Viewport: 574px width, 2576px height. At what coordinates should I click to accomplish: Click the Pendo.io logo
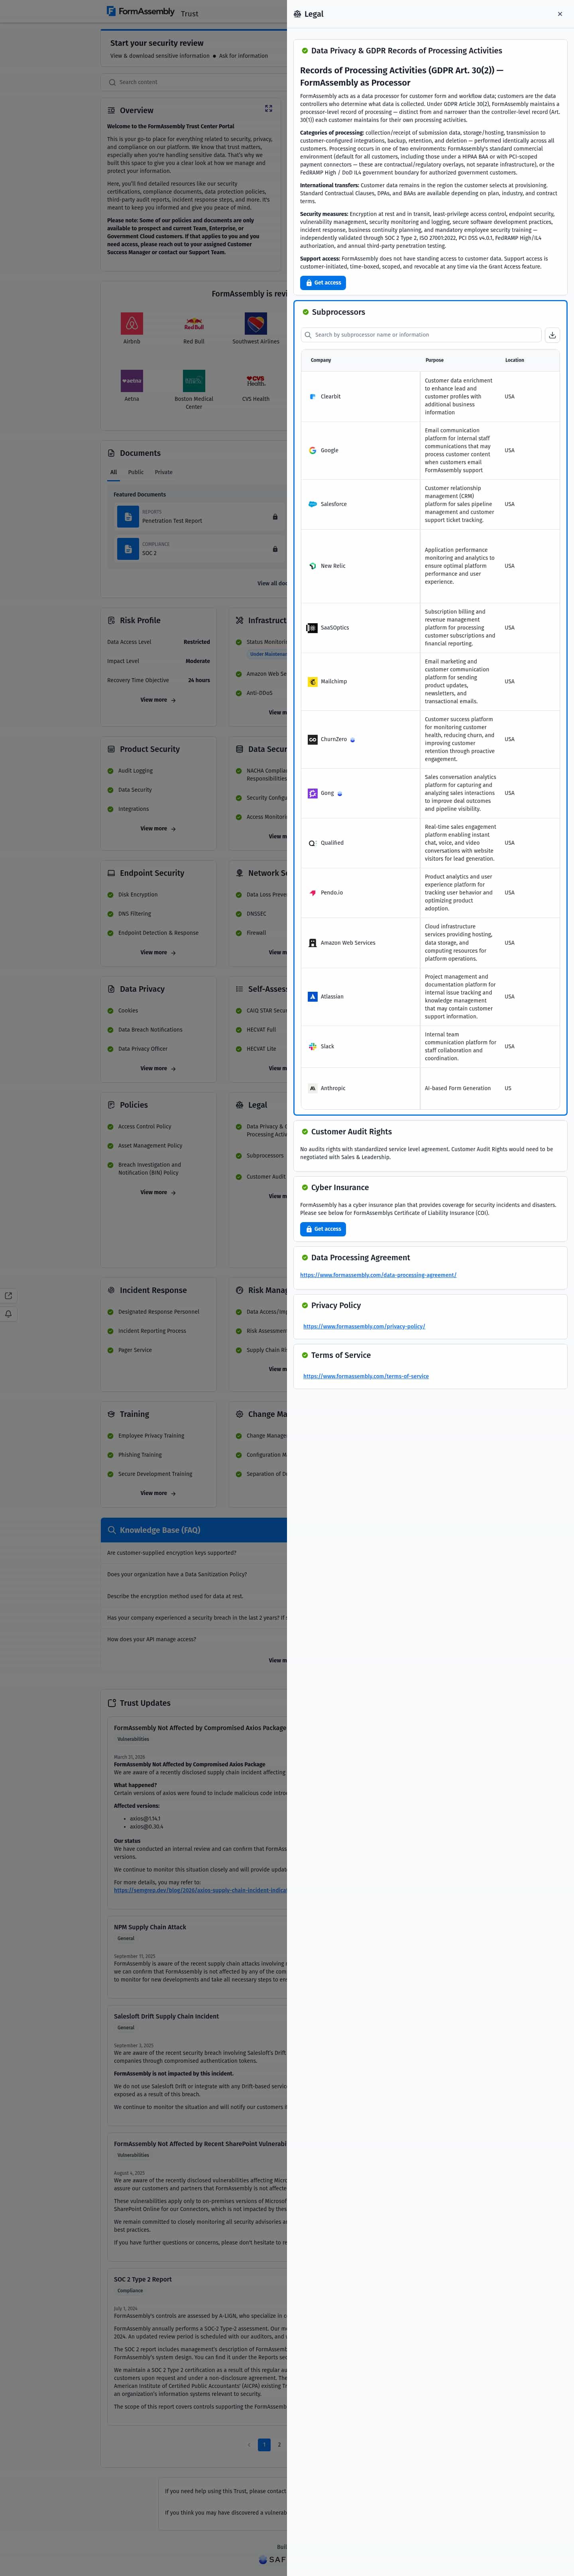click(x=313, y=893)
